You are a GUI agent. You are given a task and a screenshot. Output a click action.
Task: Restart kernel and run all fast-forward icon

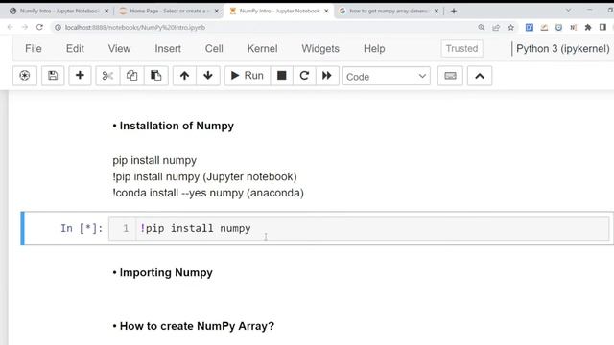point(327,76)
